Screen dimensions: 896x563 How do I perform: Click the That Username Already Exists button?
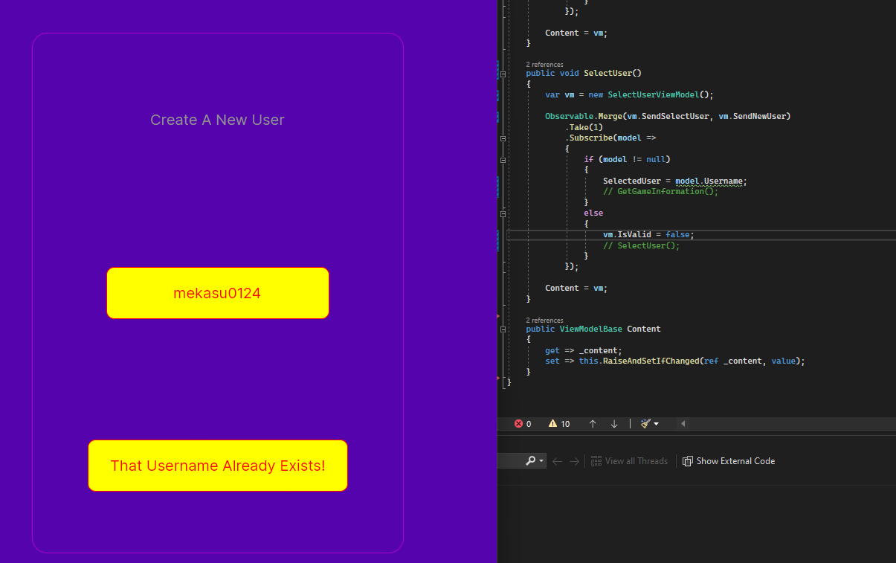(x=217, y=466)
